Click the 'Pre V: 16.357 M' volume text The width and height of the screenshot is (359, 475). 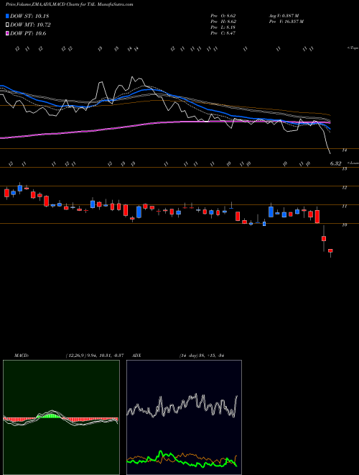pyautogui.click(x=286, y=22)
